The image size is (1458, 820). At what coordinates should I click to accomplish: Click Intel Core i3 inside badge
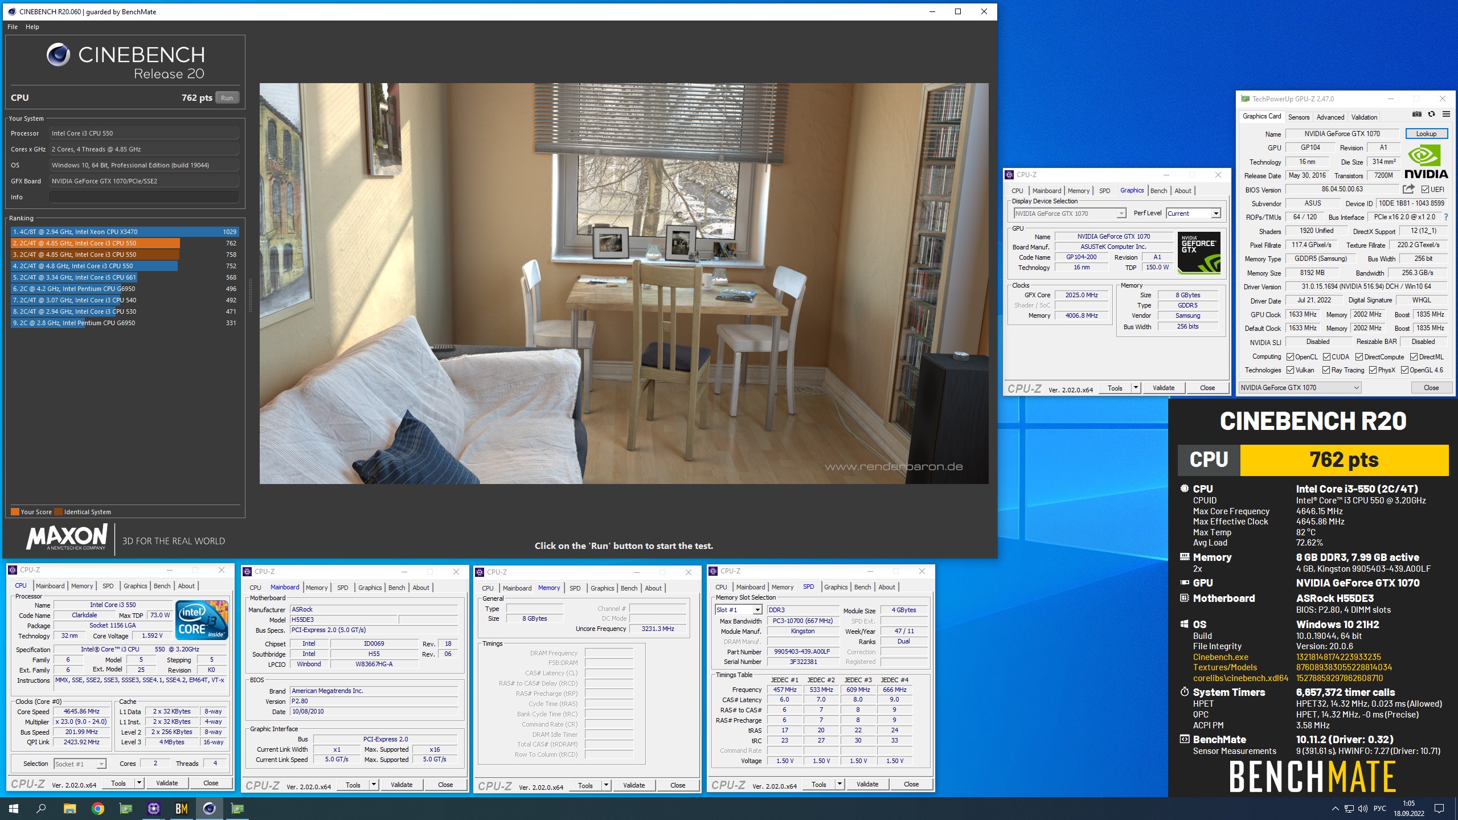202,620
